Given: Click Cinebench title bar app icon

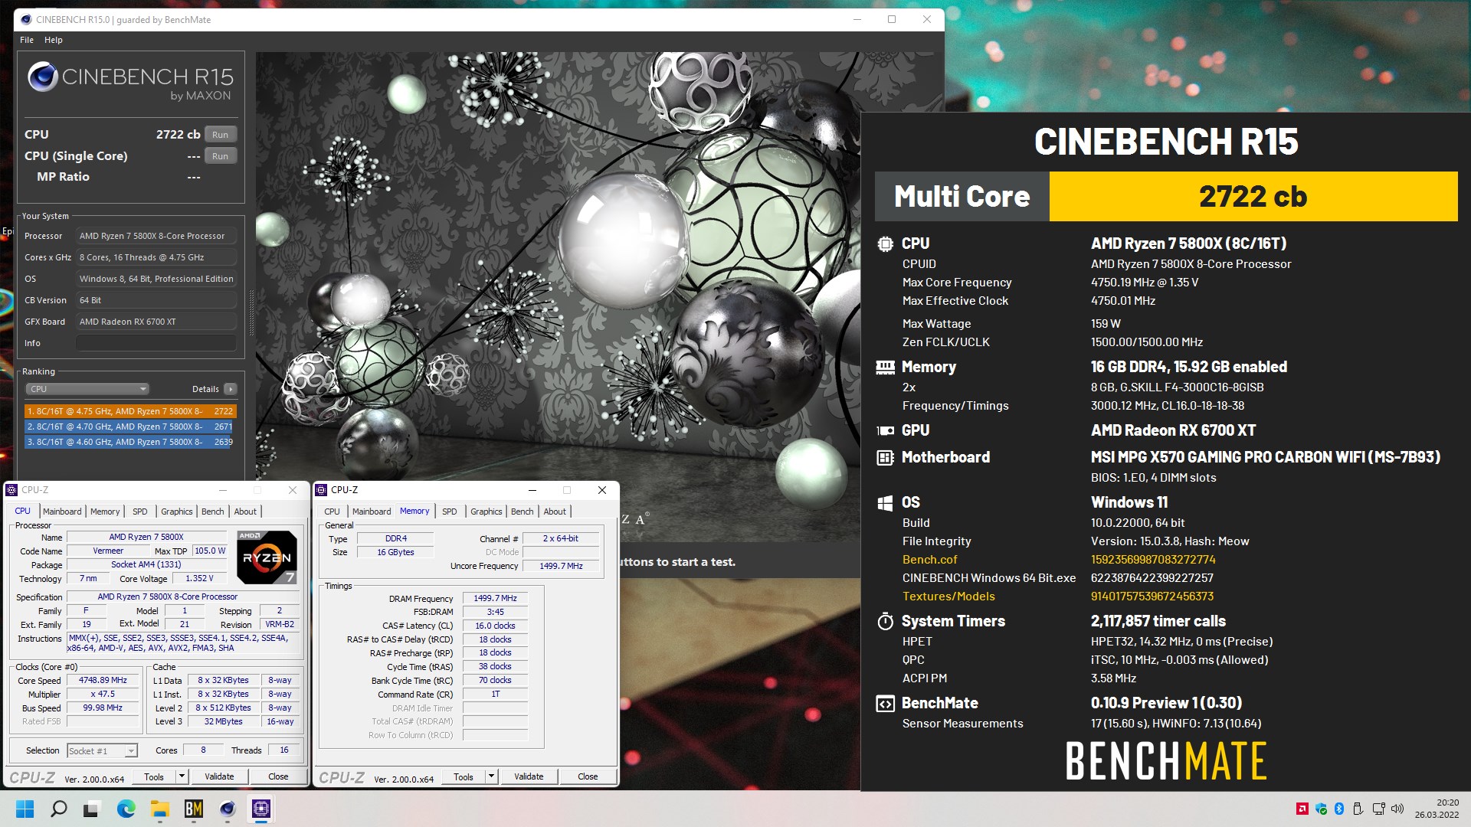Looking at the screenshot, I should coord(25,20).
